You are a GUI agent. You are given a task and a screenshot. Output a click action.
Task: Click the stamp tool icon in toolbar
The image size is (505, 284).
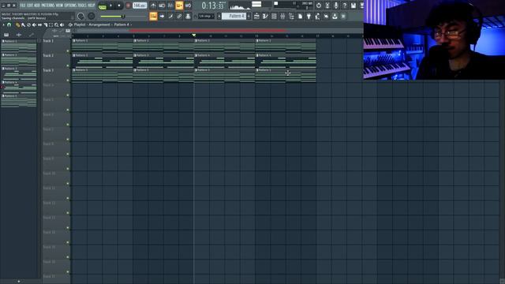[188, 16]
